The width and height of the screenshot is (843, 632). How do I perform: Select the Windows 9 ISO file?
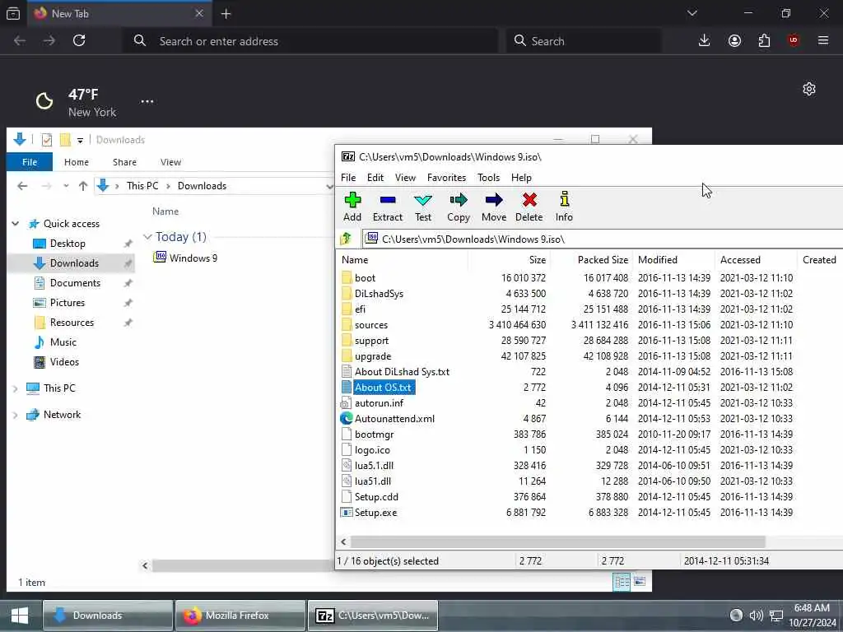tap(186, 258)
